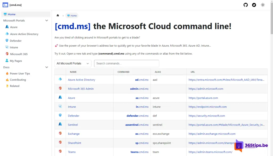Click the cmd.ms terminal logo icon
273x156 pixels.
click(5, 5)
